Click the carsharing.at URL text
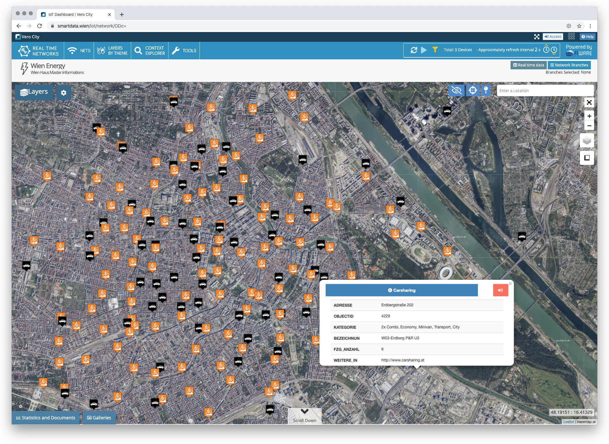The width and height of the screenshot is (609, 444). point(403,360)
